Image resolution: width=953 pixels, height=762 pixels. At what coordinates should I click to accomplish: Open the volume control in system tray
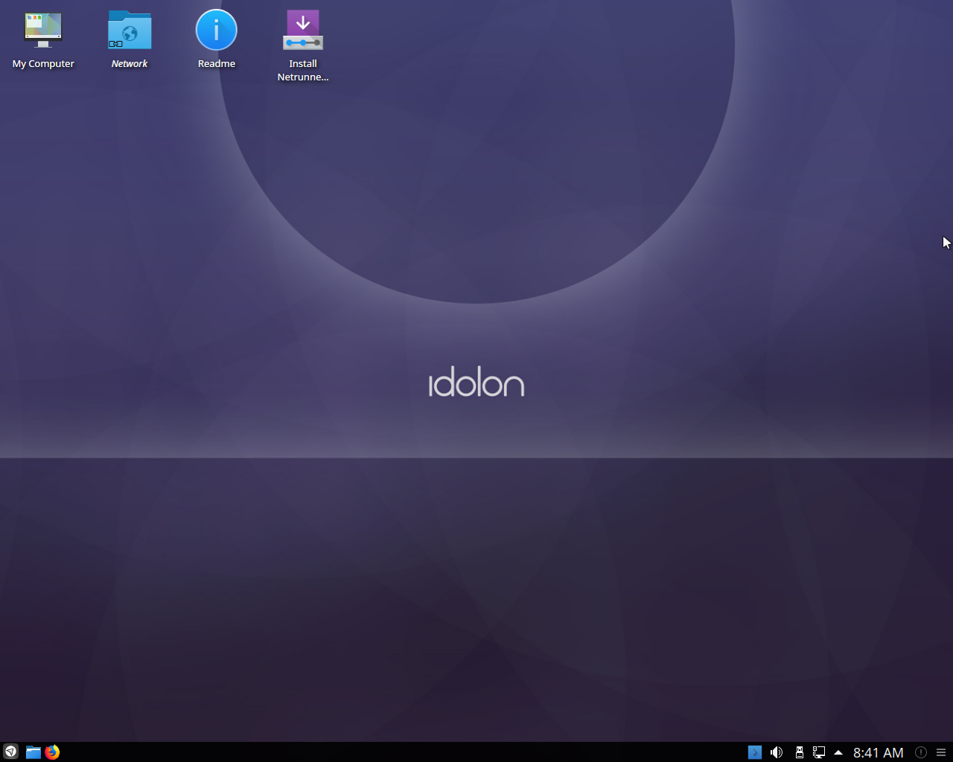point(777,752)
